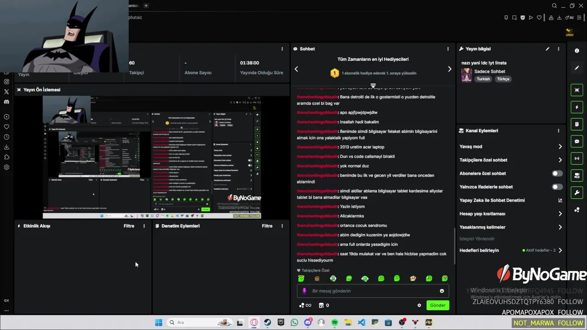Open Yayın bilgisi panel three-dot menu
Viewport: 587px width, 330px height.
click(x=558, y=49)
